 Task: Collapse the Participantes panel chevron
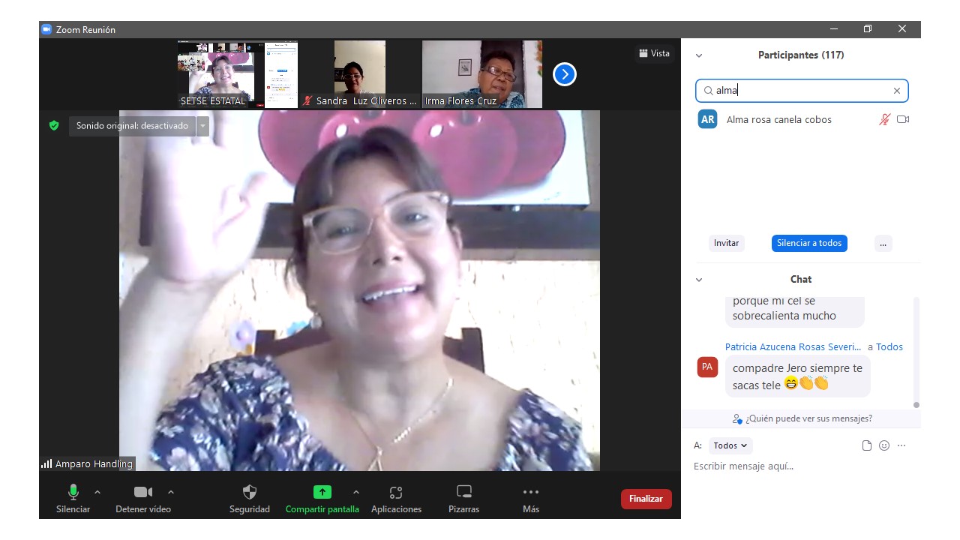[699, 55]
